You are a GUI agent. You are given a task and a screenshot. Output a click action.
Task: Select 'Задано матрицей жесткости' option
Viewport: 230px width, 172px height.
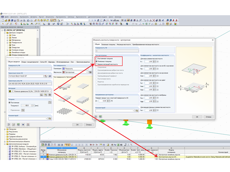click(97, 64)
